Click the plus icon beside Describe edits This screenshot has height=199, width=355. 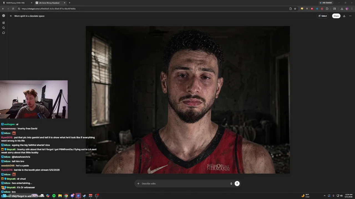pyautogui.click(x=138, y=184)
